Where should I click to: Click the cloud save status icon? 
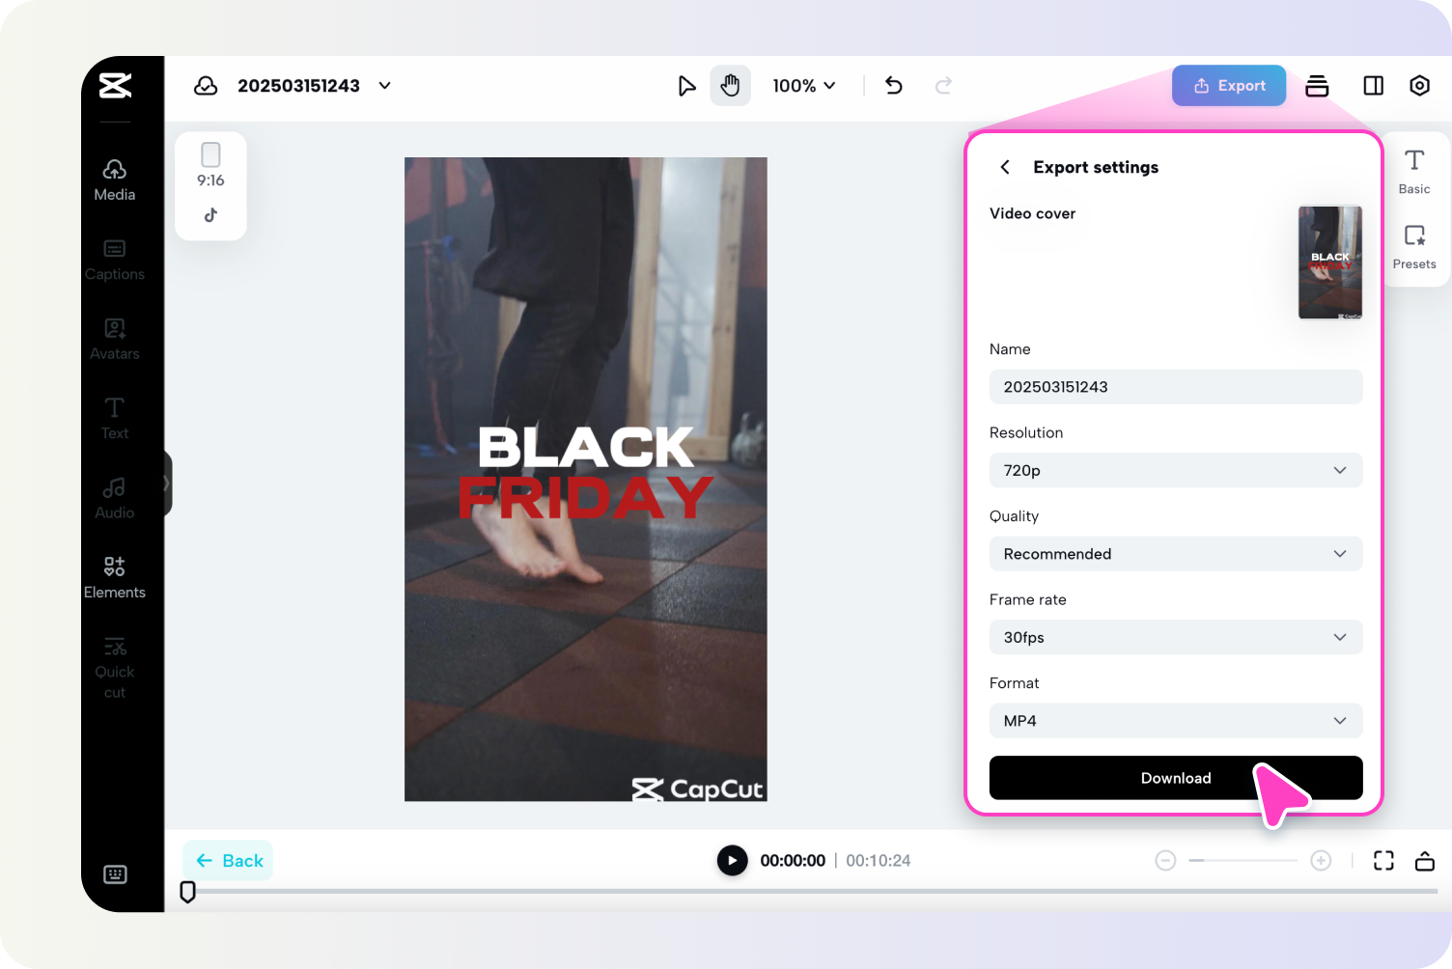pos(206,86)
